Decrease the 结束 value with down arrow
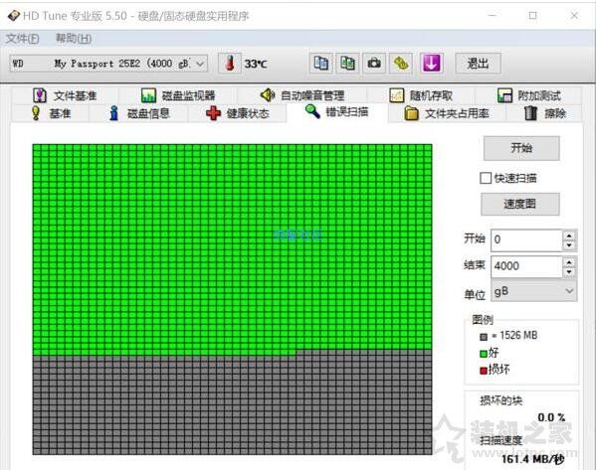This screenshot has width=596, height=470. [569, 272]
